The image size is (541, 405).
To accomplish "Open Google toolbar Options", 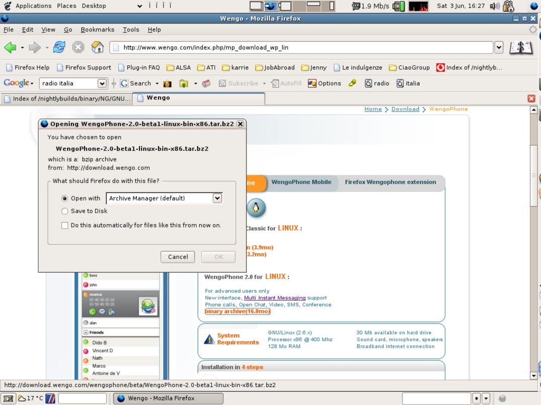I will tap(324, 83).
